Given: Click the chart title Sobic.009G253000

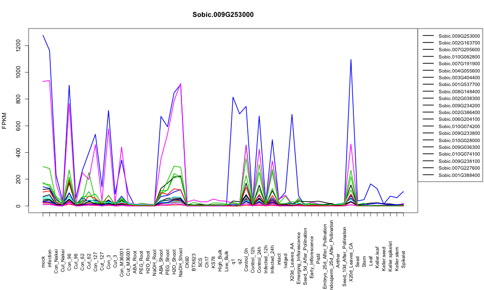Looking at the screenshot, I should pos(223,15).
